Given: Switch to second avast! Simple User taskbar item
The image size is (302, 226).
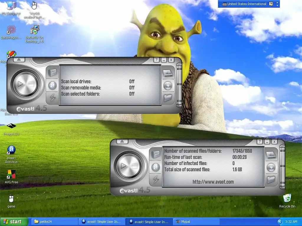Looking at the screenshot, I should point(149,222).
